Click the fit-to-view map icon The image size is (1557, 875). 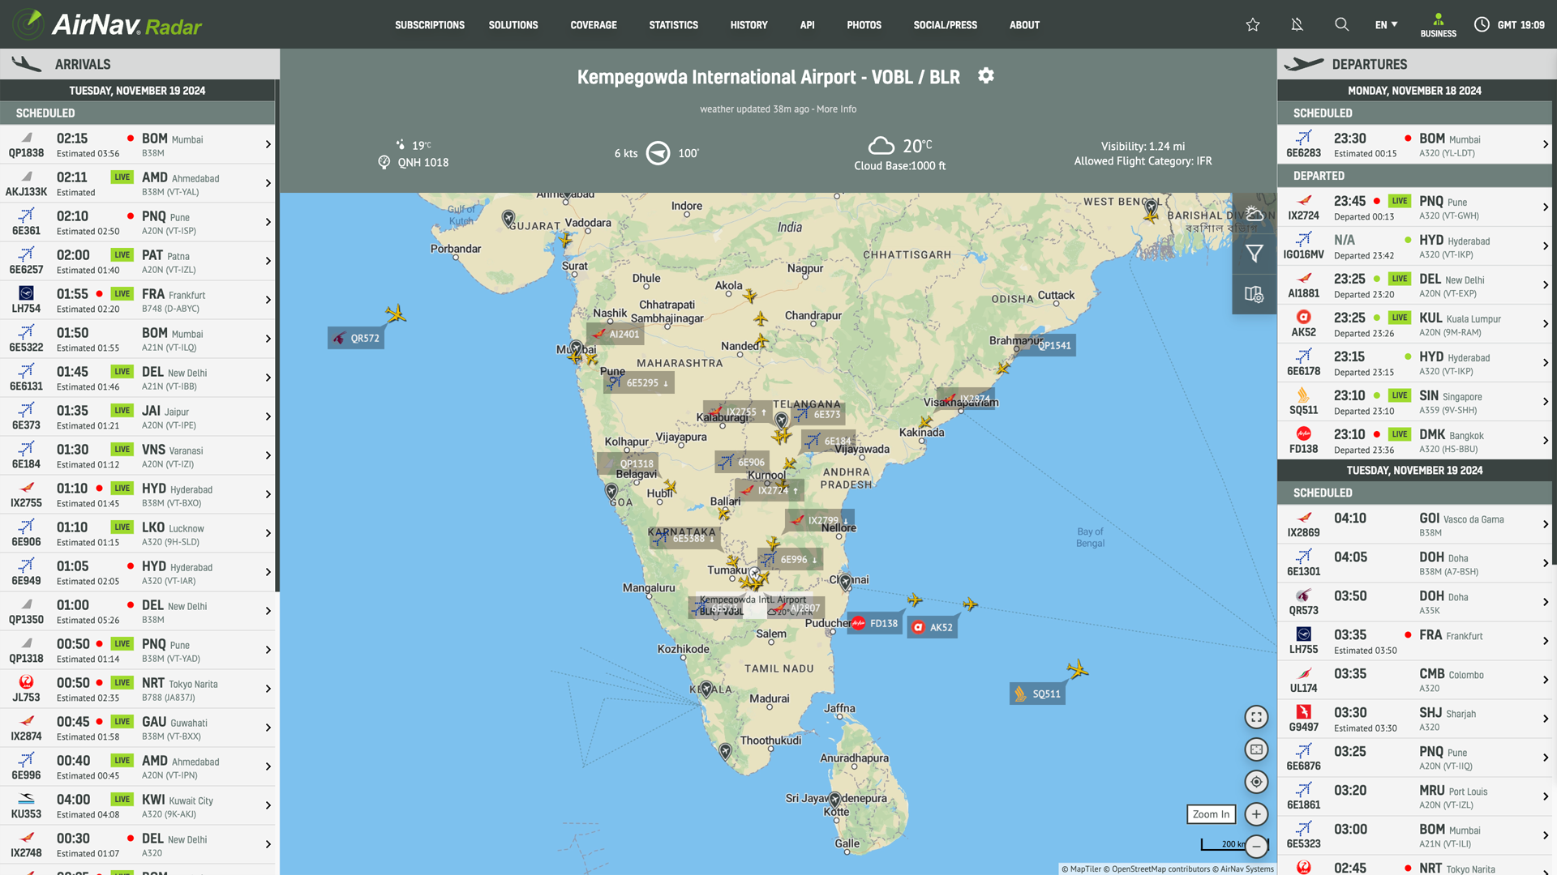[1256, 749]
